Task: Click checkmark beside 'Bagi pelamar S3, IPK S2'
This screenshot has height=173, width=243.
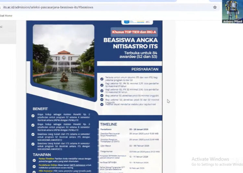Action: click(102, 91)
